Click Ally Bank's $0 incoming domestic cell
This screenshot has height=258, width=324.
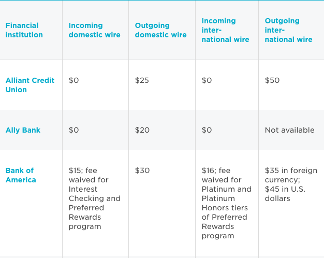tap(73, 130)
